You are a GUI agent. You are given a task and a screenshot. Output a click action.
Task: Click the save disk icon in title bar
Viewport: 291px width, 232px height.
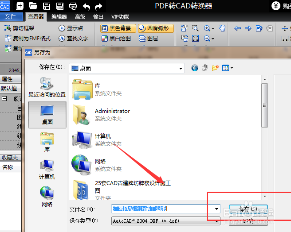(47, 6)
